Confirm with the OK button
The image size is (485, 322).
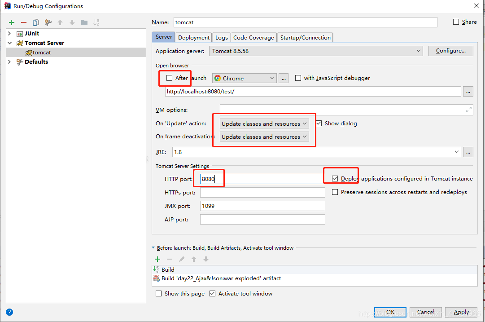point(390,312)
